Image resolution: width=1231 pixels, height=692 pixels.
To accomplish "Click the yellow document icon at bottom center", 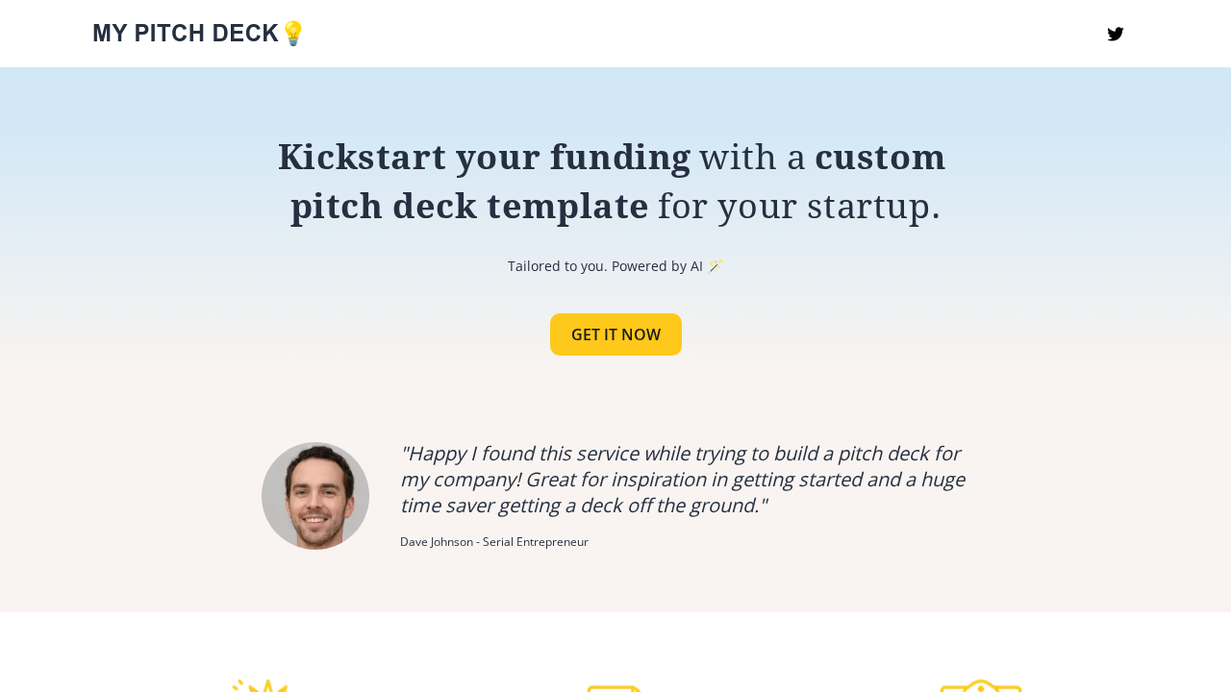I will coord(613,686).
